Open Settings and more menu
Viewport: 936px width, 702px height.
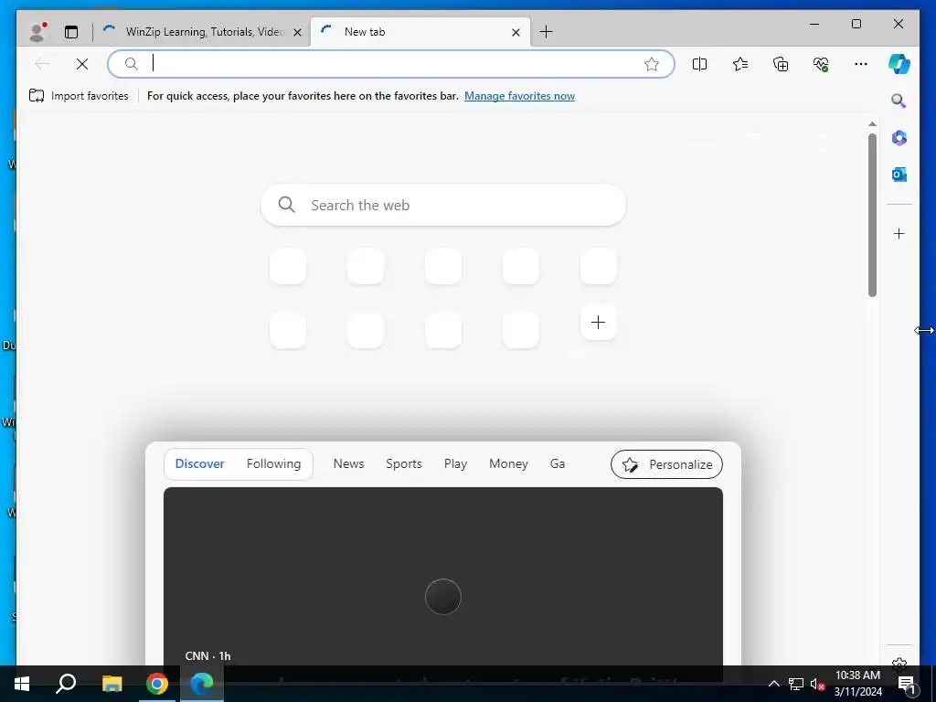(x=861, y=64)
